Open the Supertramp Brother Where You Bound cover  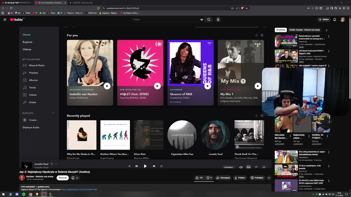pos(115,135)
